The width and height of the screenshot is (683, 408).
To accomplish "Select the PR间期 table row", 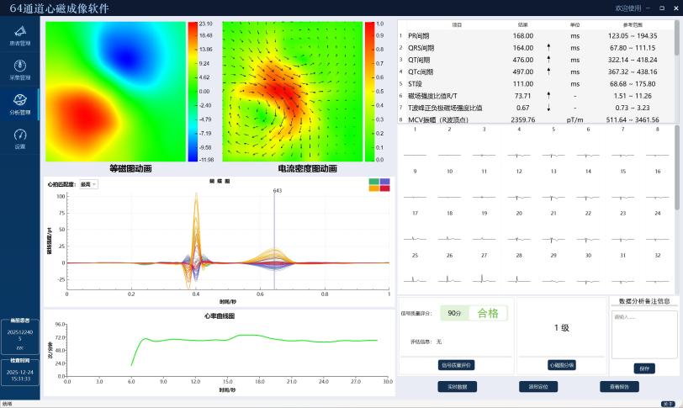I will coord(536,35).
